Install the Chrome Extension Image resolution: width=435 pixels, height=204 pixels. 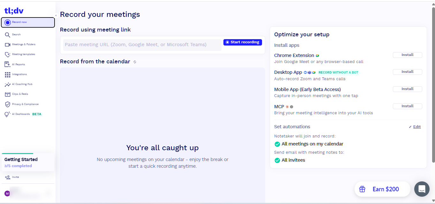point(407,55)
